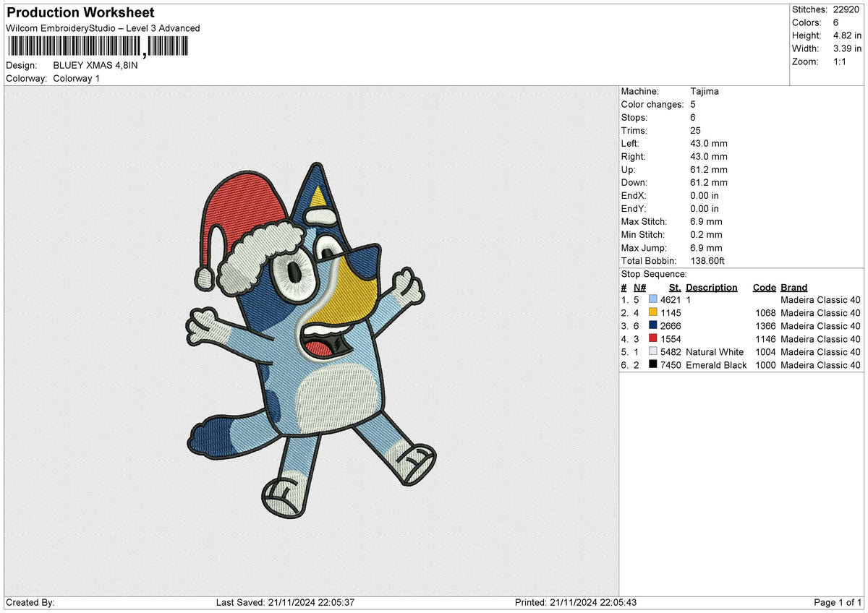
Task: Click the Color changes value 5
Action: 693,104
